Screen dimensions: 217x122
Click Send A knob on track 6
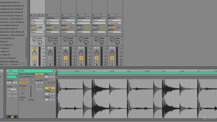click(112, 40)
